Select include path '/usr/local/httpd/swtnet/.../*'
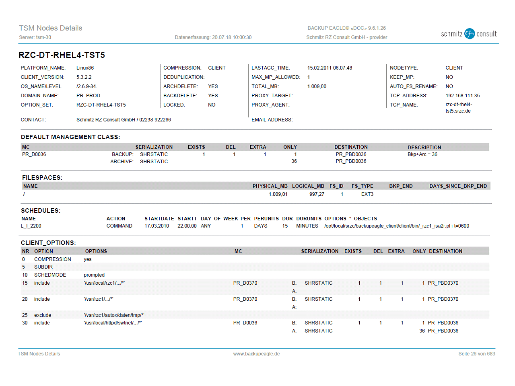 [113, 323]
